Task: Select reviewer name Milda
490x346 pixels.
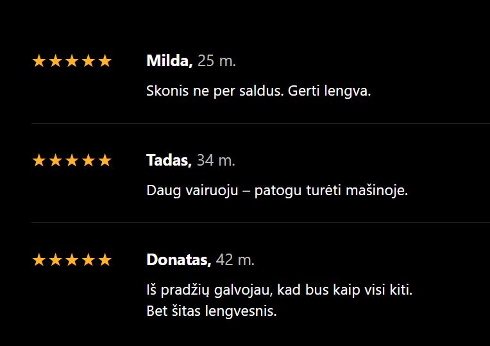Action: click(169, 61)
